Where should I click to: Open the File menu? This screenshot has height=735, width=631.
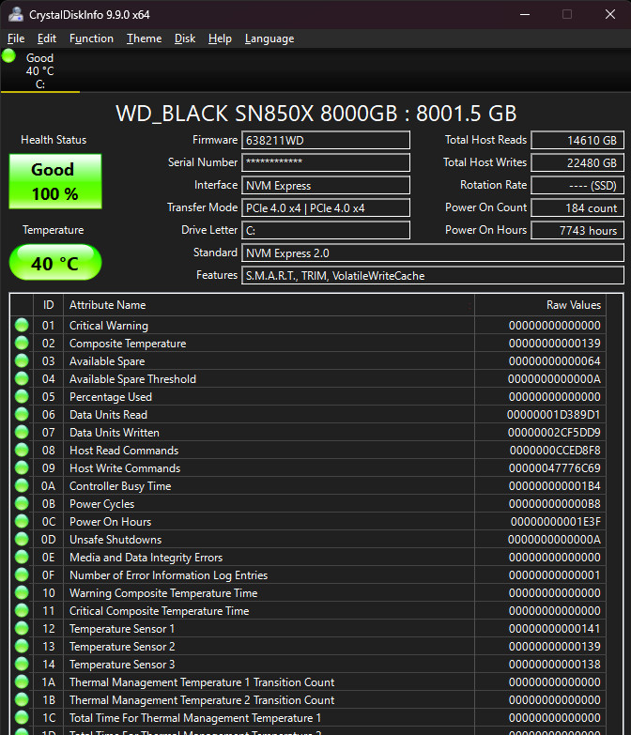pyautogui.click(x=16, y=38)
